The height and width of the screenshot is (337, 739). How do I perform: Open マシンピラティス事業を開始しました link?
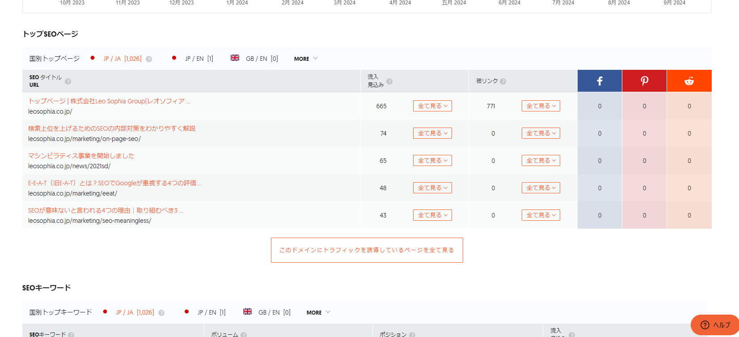pyautogui.click(x=81, y=156)
